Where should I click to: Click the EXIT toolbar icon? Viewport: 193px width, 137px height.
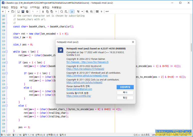click(x=107, y=12)
